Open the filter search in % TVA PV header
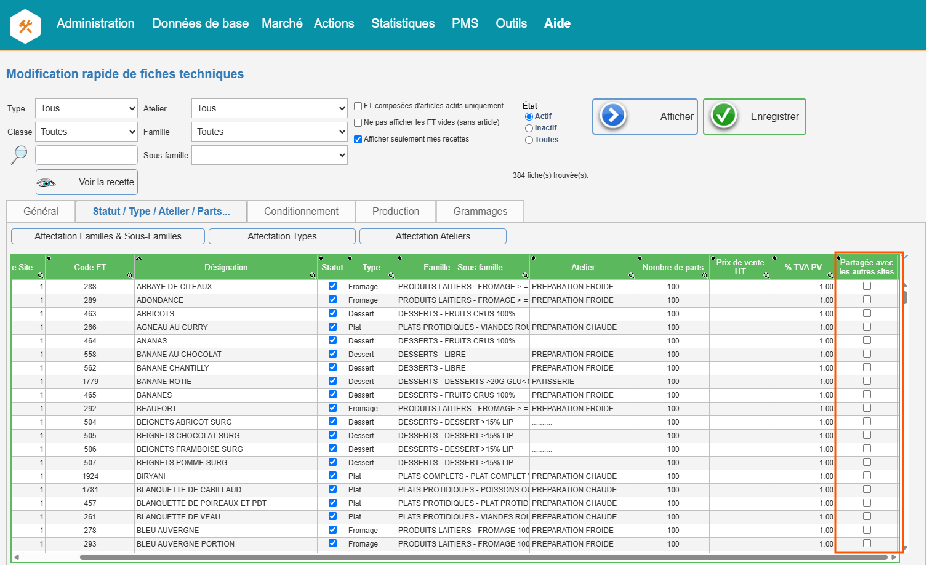 (830, 275)
